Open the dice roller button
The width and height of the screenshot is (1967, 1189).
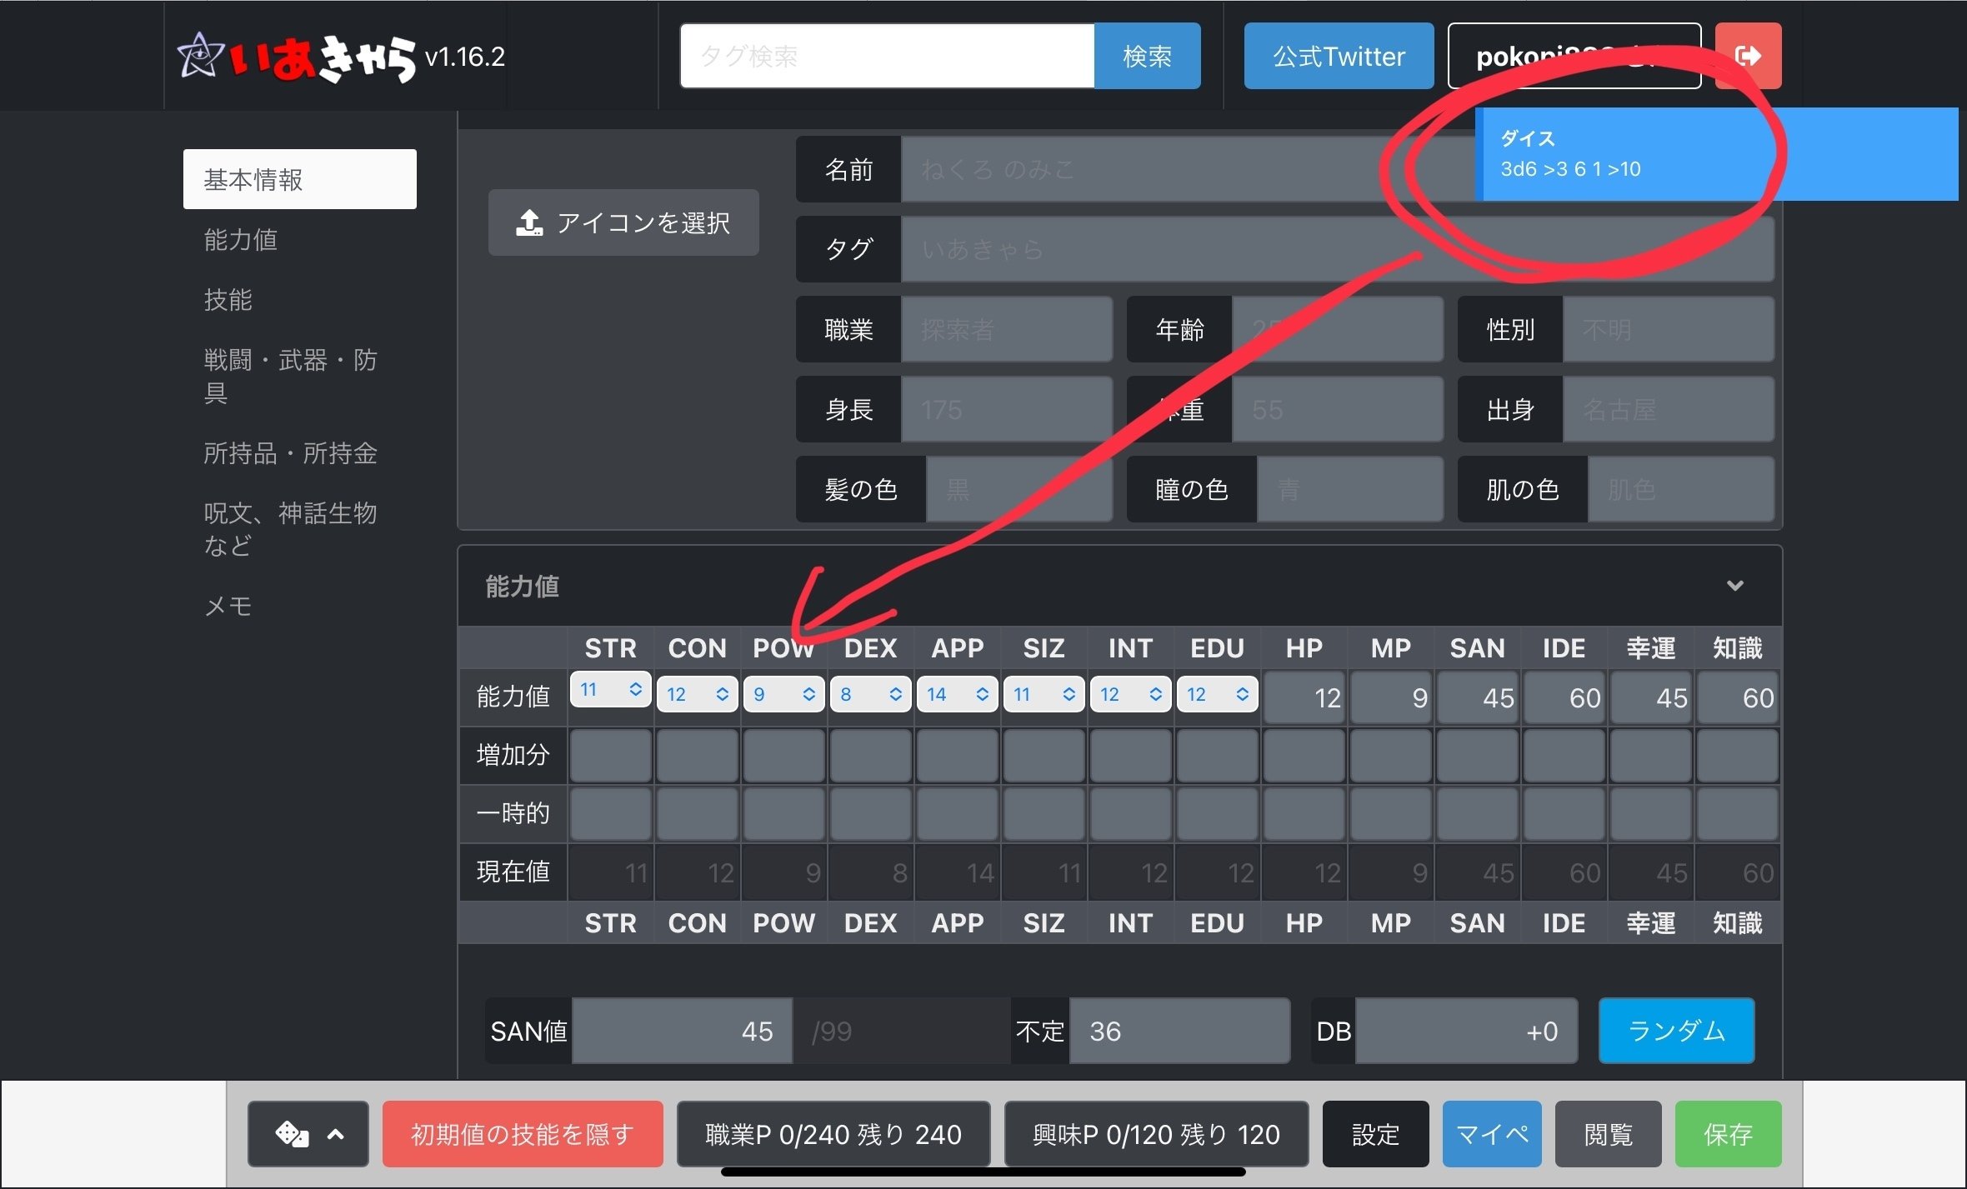point(308,1134)
